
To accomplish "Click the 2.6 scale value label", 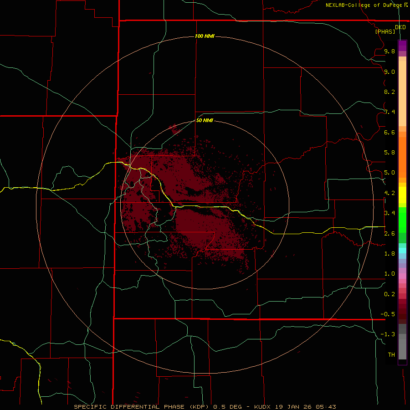I will (389, 234).
